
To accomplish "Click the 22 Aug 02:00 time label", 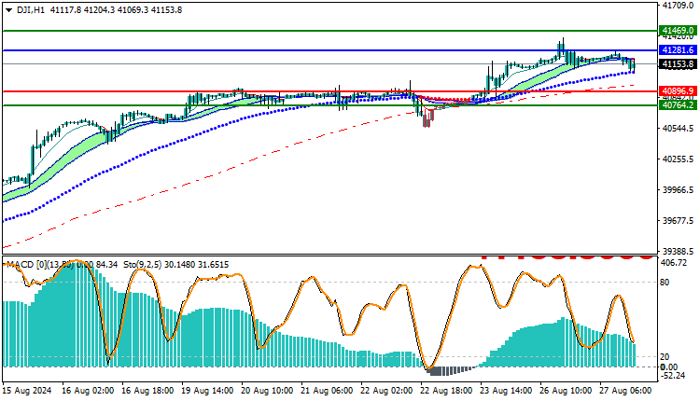I will pos(386,391).
